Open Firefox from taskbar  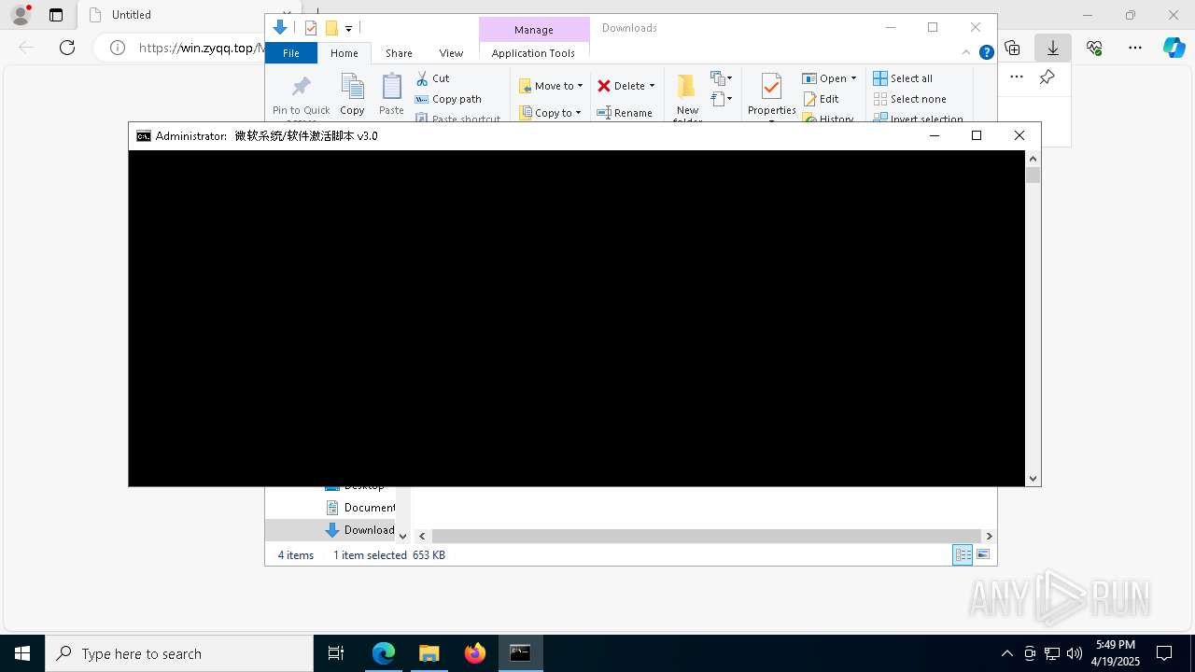(474, 653)
